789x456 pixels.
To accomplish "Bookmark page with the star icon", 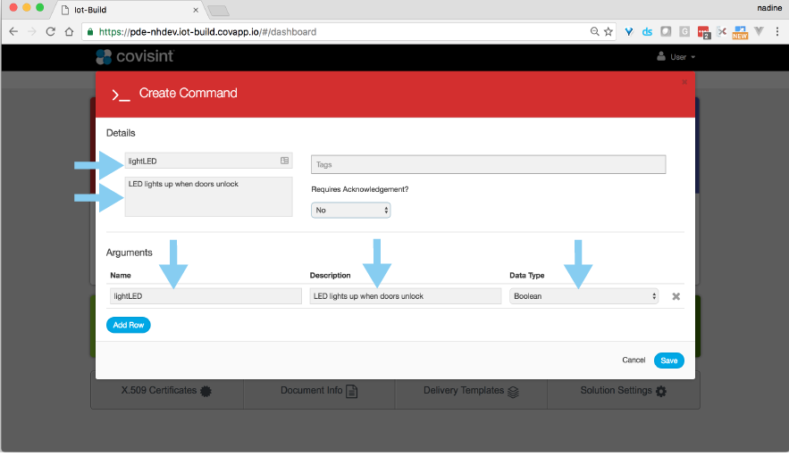I will [609, 31].
